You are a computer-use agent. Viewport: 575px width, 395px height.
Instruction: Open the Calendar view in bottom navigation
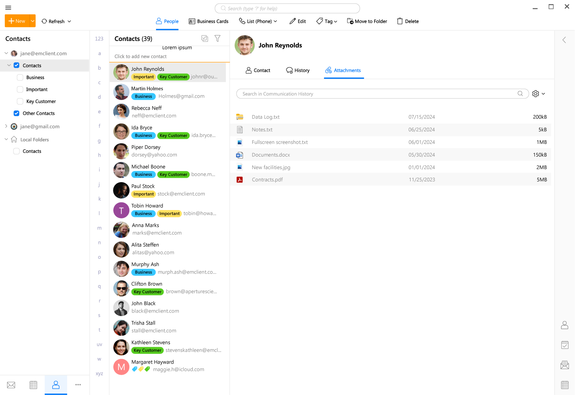coord(34,385)
